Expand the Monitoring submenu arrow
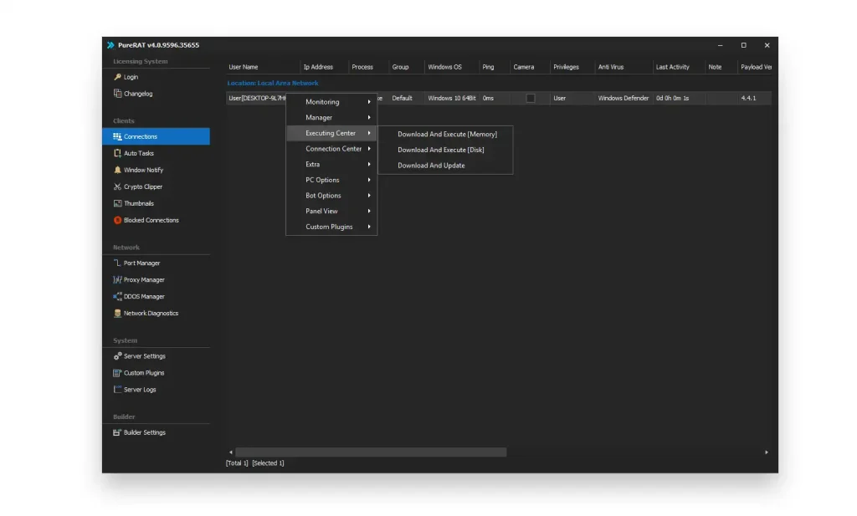Image resolution: width=857 pixels, height=516 pixels. click(x=368, y=102)
